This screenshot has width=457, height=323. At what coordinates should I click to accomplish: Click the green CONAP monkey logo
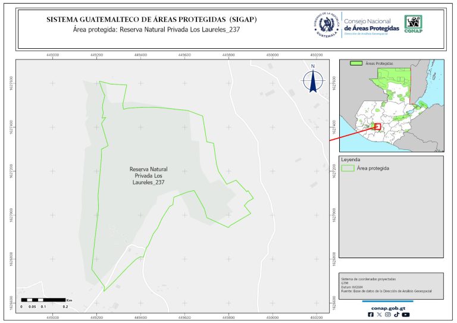(x=414, y=24)
